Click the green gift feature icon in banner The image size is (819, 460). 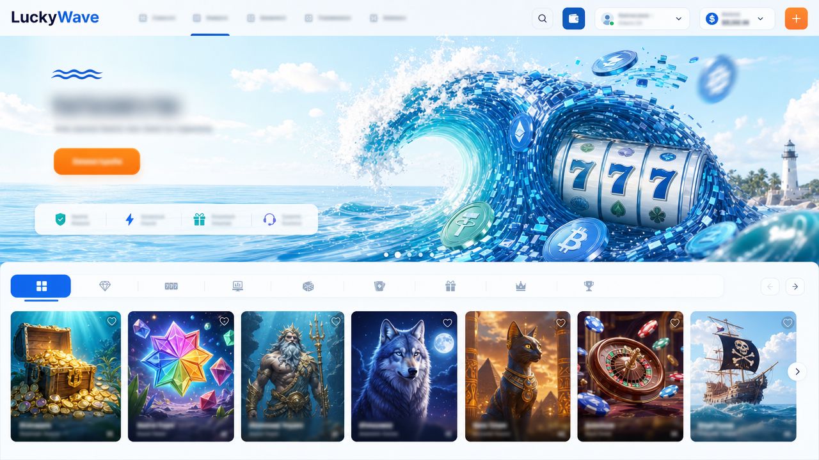click(200, 220)
